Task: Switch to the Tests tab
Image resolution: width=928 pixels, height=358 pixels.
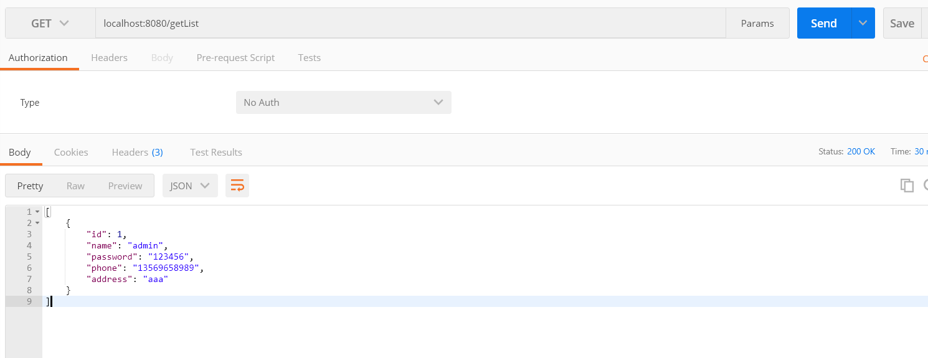Action: coord(309,57)
